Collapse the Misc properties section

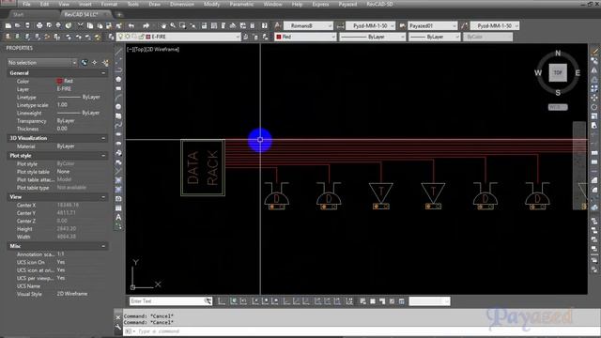(103, 246)
